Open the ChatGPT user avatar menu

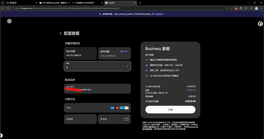tap(260, 24)
